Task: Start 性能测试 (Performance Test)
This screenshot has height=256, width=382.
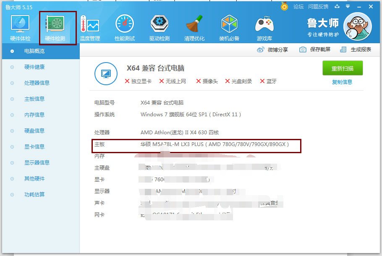Action: [124, 26]
